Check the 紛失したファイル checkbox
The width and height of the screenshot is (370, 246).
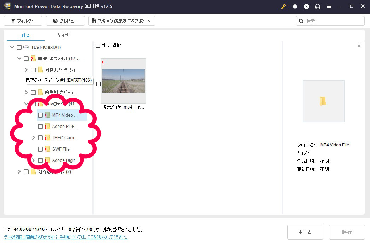(26, 58)
